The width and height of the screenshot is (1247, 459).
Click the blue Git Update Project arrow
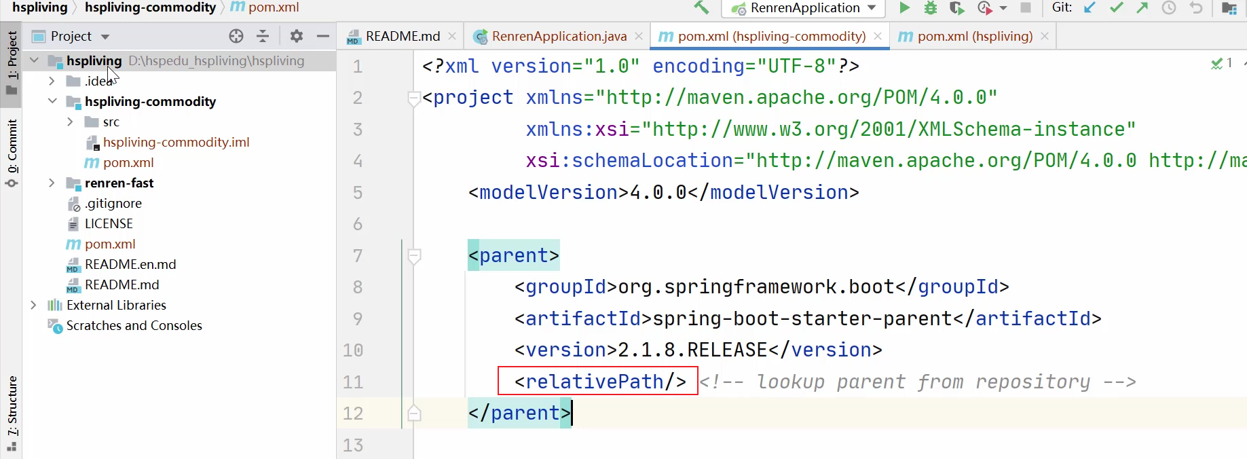[1090, 8]
